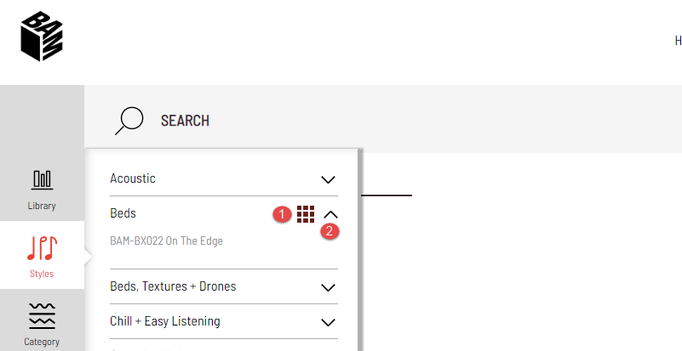This screenshot has width=682, height=351.
Task: Open the Library sidebar icon
Action: pos(42,180)
